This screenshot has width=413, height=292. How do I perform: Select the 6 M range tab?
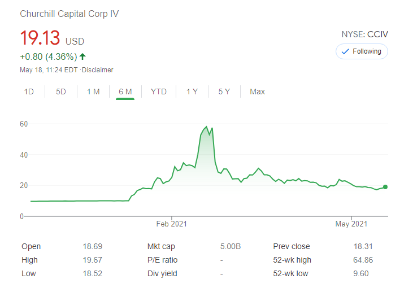tap(125, 91)
